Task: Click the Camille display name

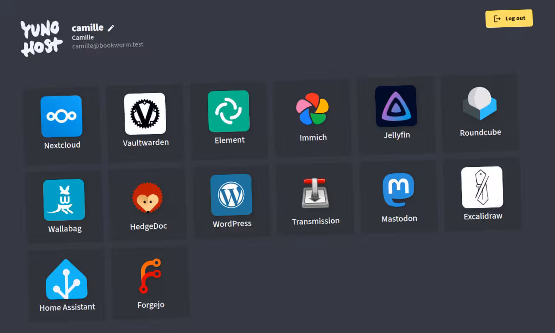Action: [x=83, y=37]
